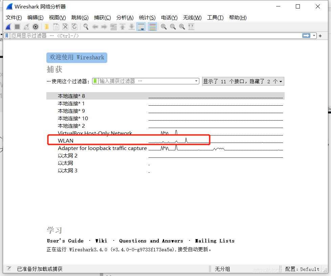Viewport: 331px width, 276px height.
Task: Click status bar expert info icon
Action: [9, 269]
